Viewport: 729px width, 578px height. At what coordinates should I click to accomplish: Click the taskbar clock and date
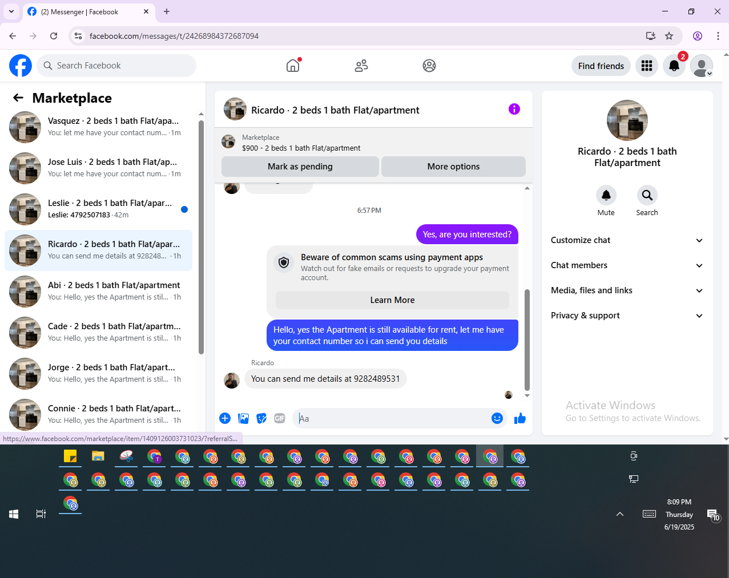679,514
